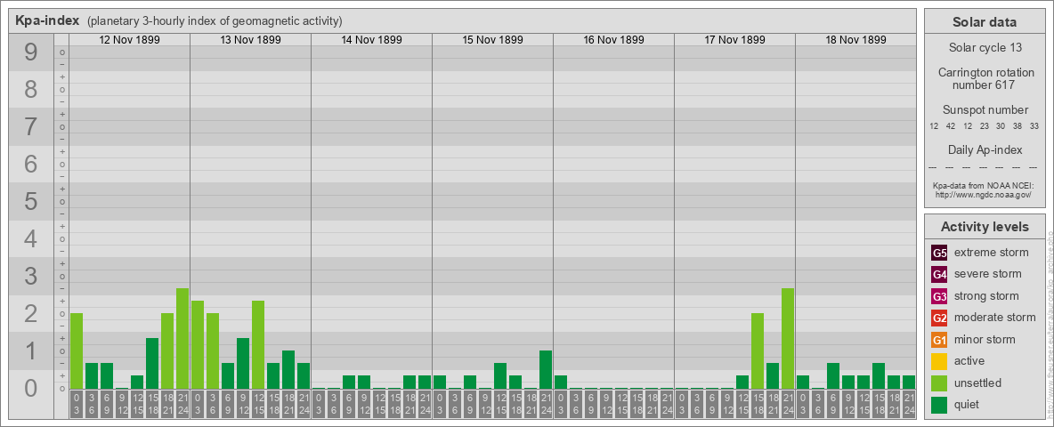Image resolution: width=1054 pixels, height=427 pixels.
Task: Click the sunspot value 42
Action: click(951, 126)
